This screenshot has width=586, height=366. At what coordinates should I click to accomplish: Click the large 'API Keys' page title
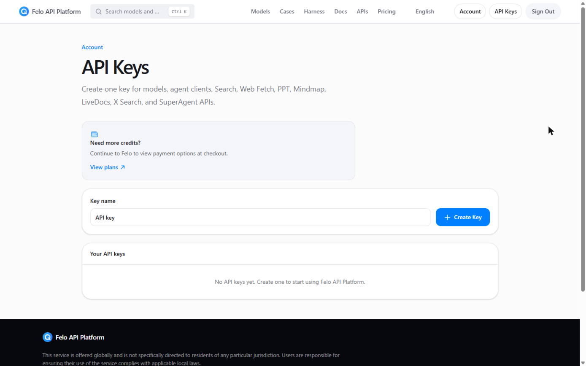point(115,67)
